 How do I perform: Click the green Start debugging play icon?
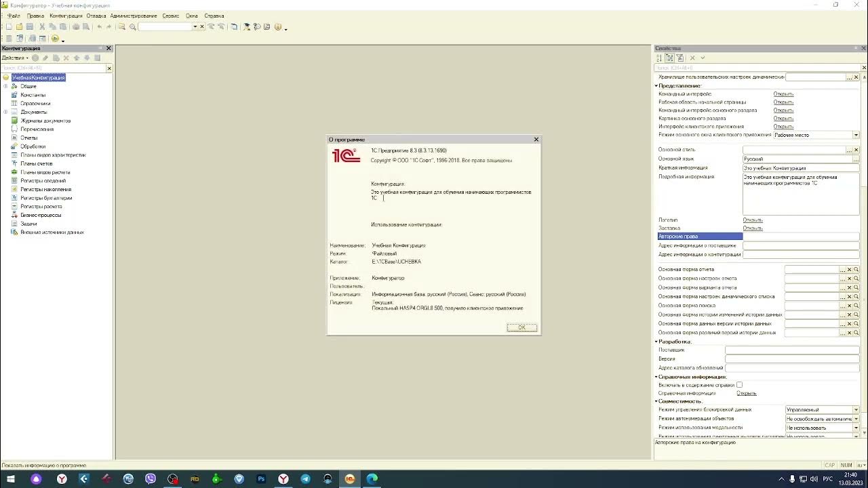(x=55, y=39)
